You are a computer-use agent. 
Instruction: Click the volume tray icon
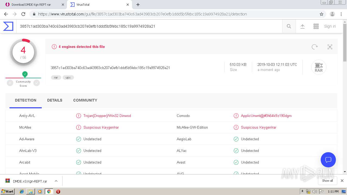tap(314, 191)
